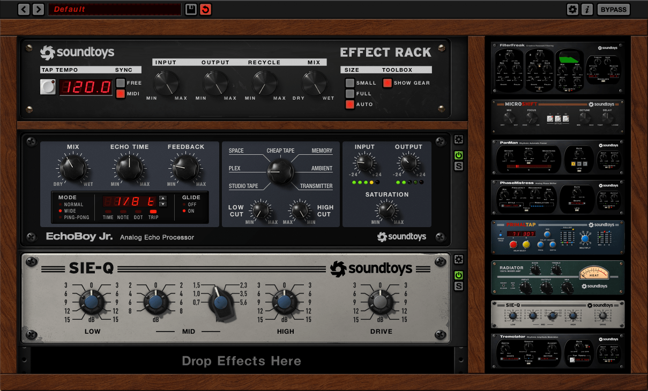Edit the 120.0 tempo display

(x=85, y=87)
